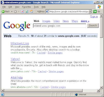Screen dimensions: 104x97
Task: Minimize the Internet Explorer window
Action: 95,2
